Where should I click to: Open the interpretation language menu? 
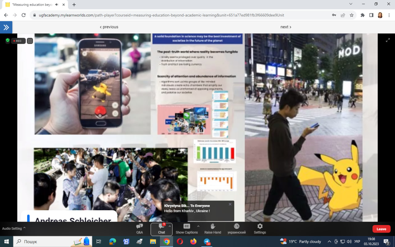[236, 229]
